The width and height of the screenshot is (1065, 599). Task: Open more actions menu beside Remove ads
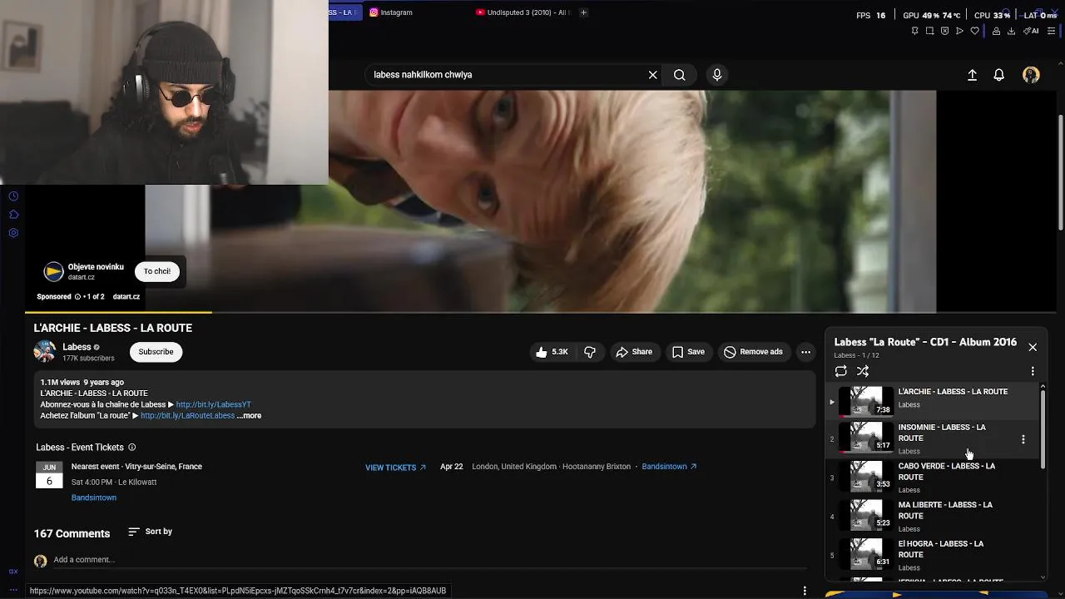[805, 352]
